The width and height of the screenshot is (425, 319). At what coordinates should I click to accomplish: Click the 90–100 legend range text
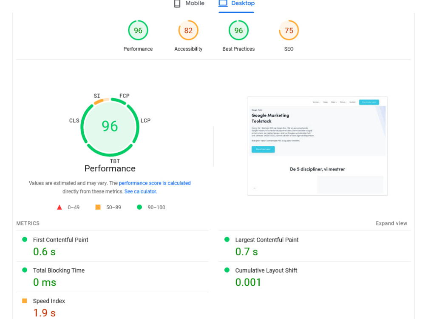coord(156,208)
